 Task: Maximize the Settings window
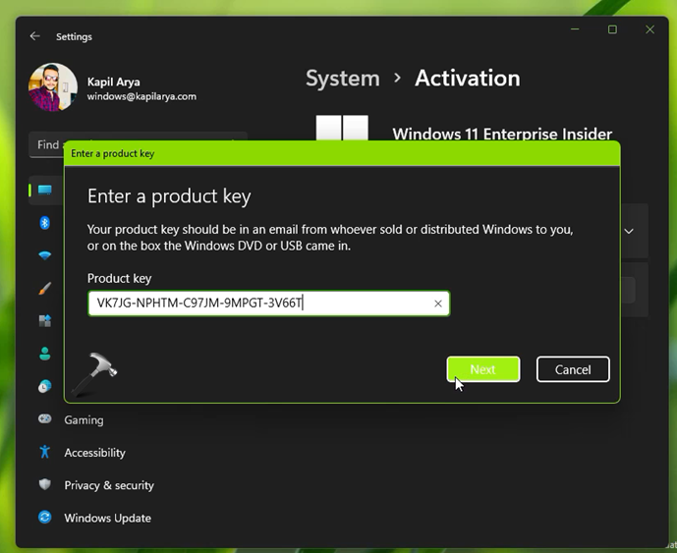point(612,29)
